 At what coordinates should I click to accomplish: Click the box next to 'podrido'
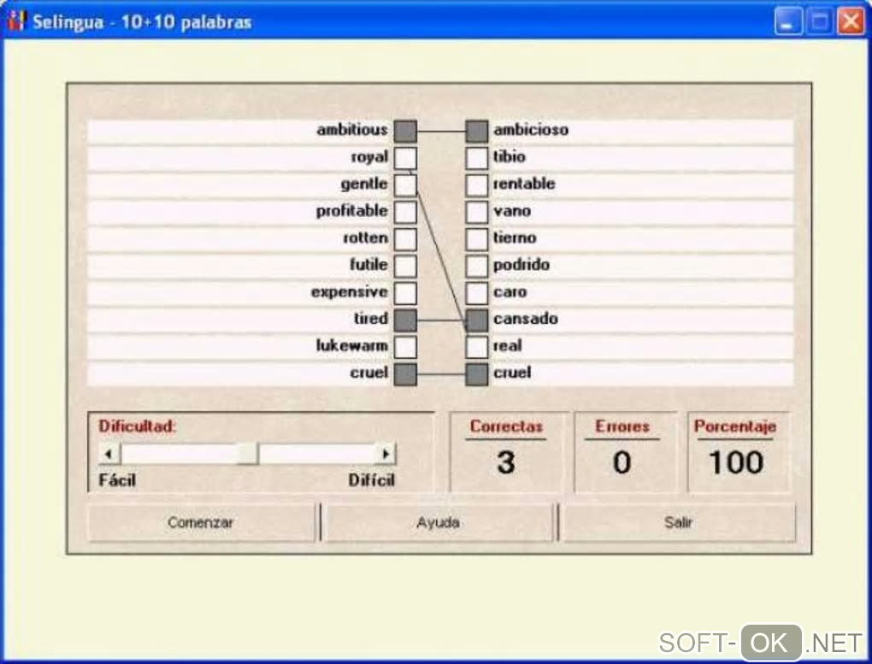pyautogui.click(x=476, y=266)
